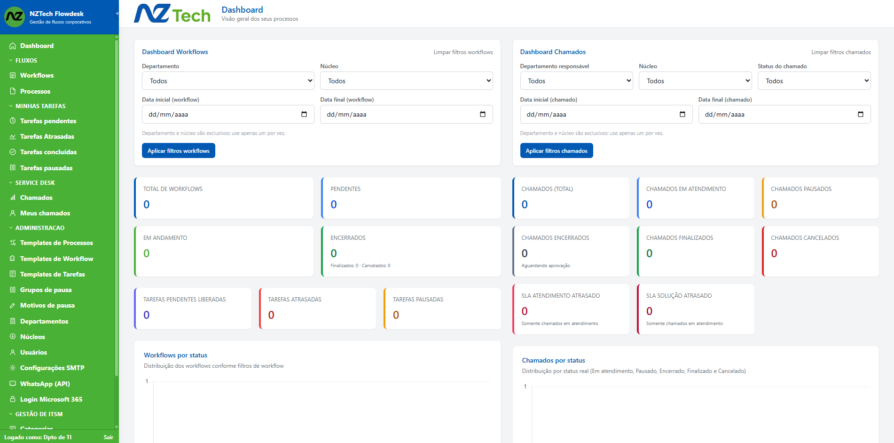Click the Grupos de pausa icon
This screenshot has height=443, width=894.
(13, 290)
